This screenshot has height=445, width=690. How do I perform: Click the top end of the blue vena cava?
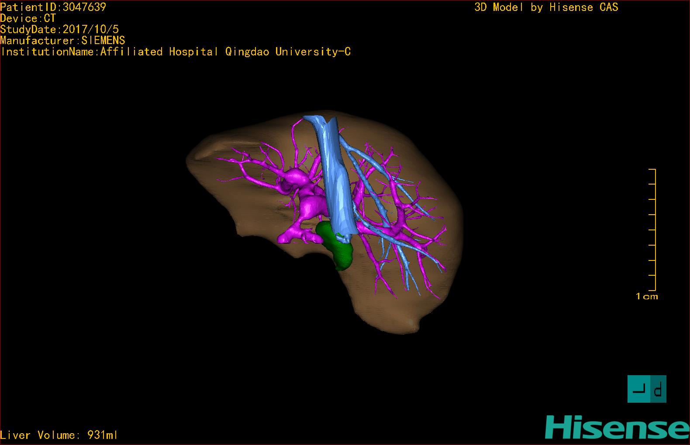click(321, 121)
